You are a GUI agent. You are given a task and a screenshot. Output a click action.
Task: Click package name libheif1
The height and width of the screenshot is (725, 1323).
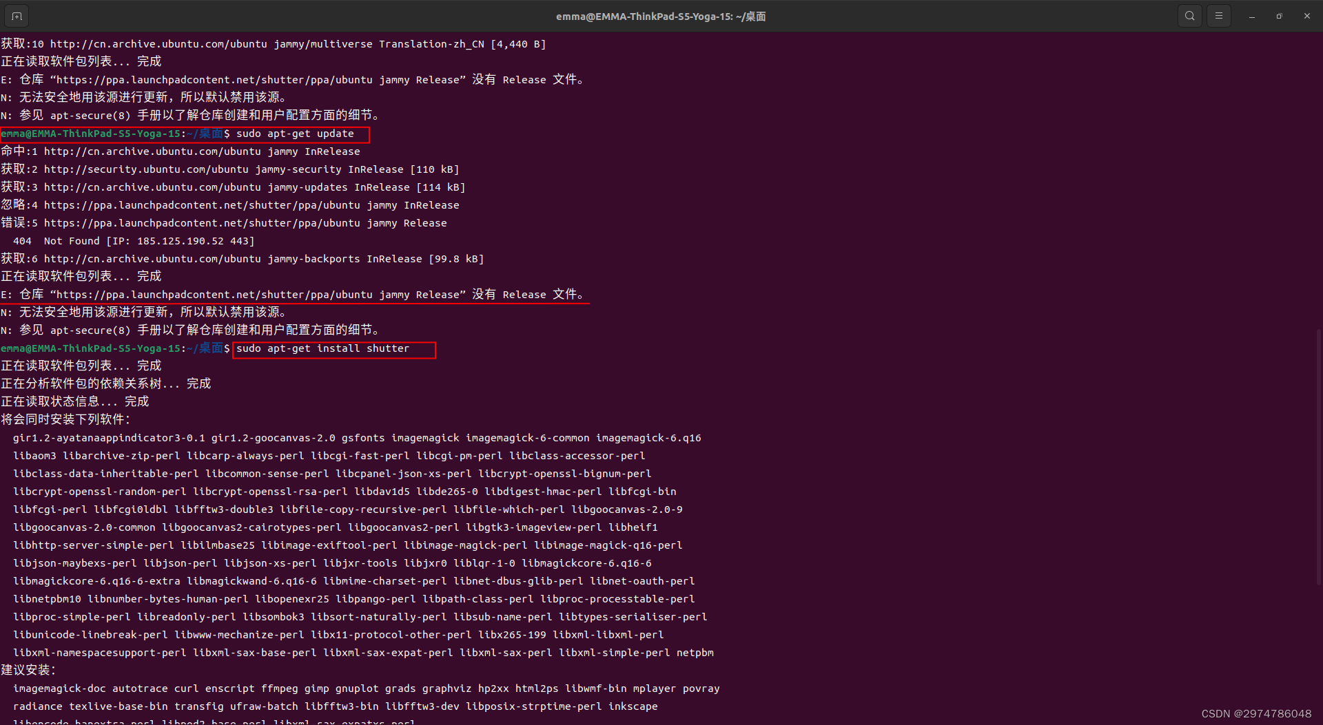coord(633,527)
